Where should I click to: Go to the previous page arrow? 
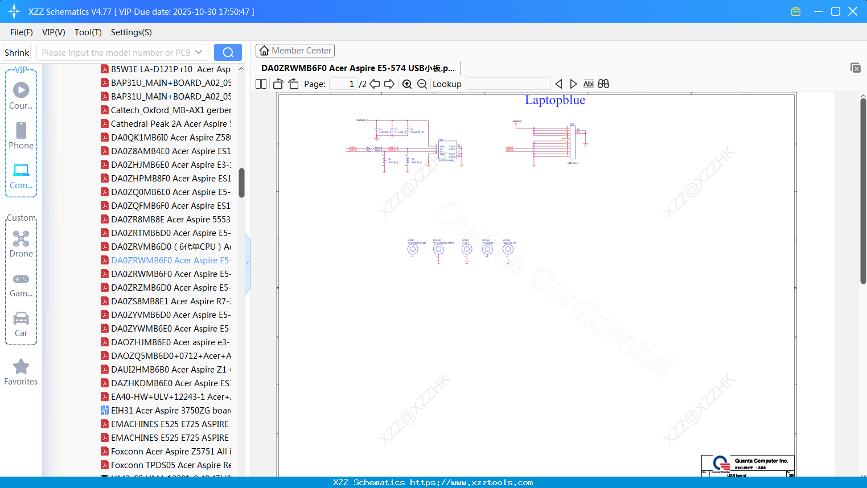tap(375, 84)
